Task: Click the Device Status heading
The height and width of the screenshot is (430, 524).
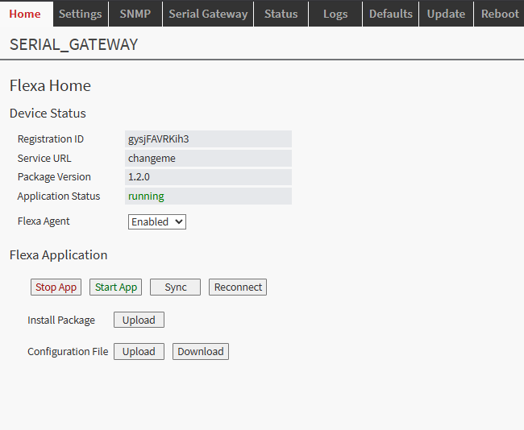Action: tap(48, 114)
